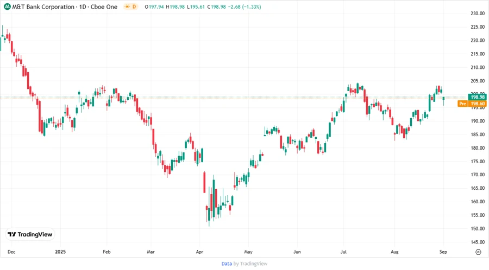Image resolution: width=489 pixels, height=270 pixels.
Task: Click the 185.00 price axis label
Action: [x=478, y=134]
